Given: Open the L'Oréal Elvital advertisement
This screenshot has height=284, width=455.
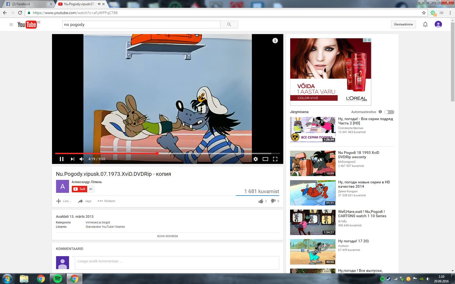Looking at the screenshot, I should pos(330,72).
